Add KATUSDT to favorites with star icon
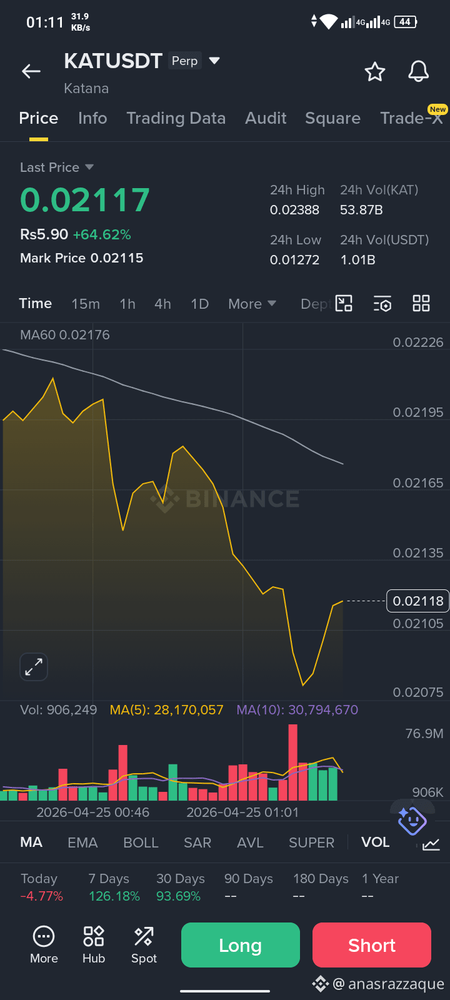Viewport: 450px width, 1000px height. click(375, 72)
